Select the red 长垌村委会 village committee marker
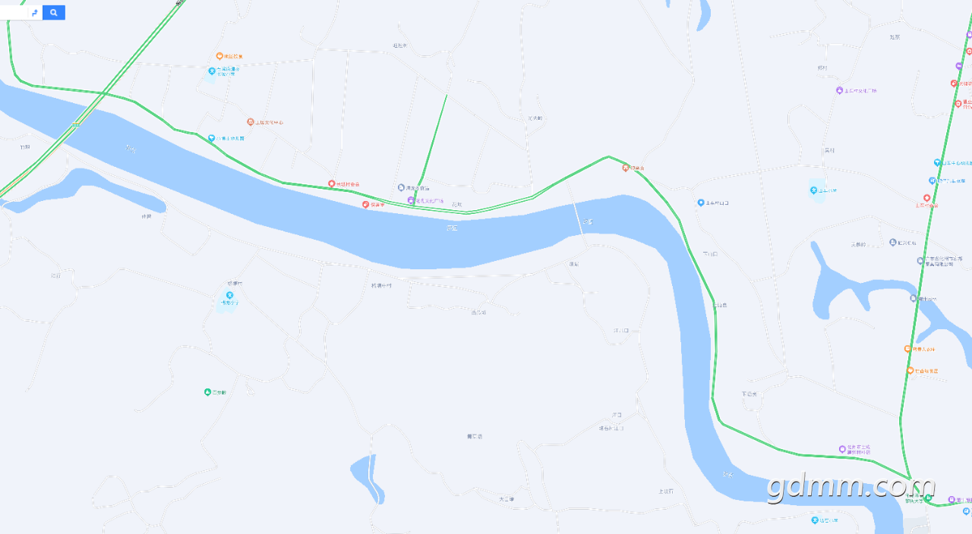972x534 pixels. pos(331,184)
